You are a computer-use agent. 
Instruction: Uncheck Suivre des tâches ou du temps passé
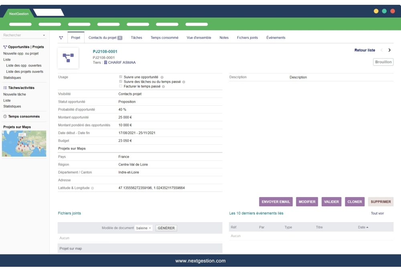click(x=121, y=81)
